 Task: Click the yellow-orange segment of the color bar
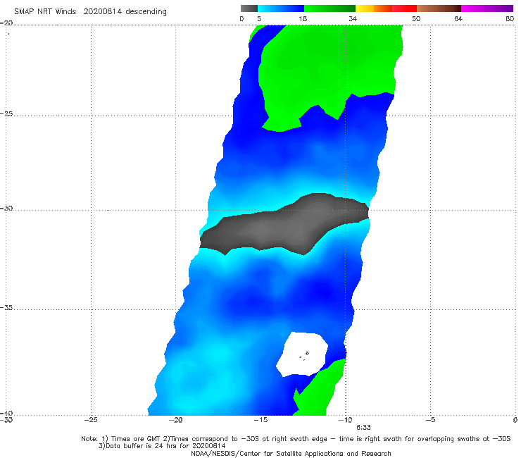pos(374,8)
